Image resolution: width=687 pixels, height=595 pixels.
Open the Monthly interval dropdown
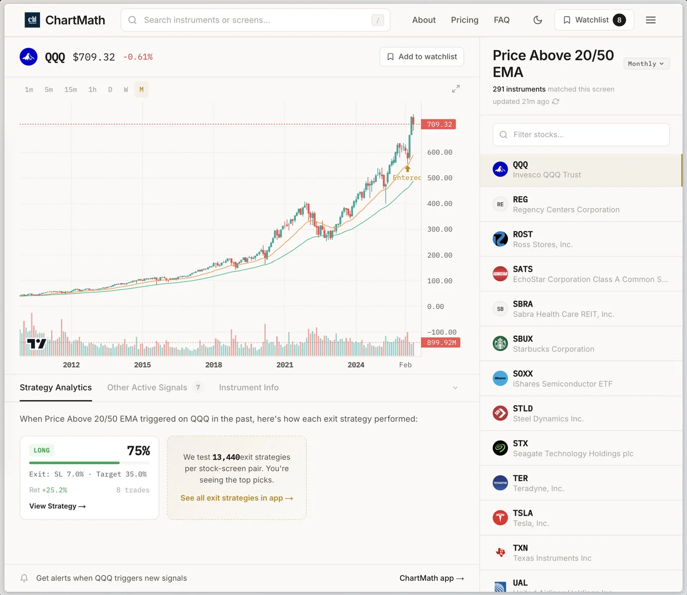coord(646,64)
